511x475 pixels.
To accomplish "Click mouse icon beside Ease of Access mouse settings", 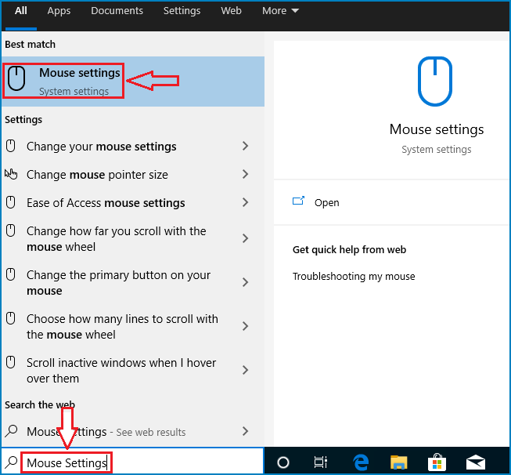I will click(x=11, y=202).
